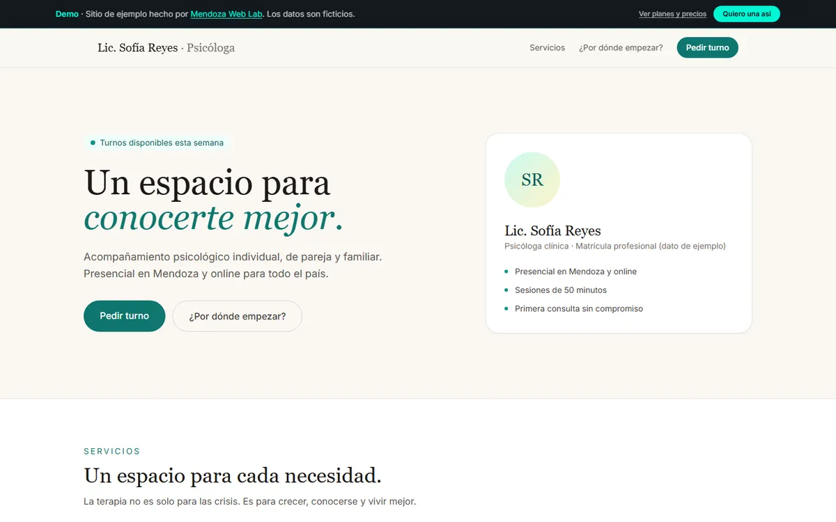Click the Turnos disponibles esta semana badge

[157, 143]
